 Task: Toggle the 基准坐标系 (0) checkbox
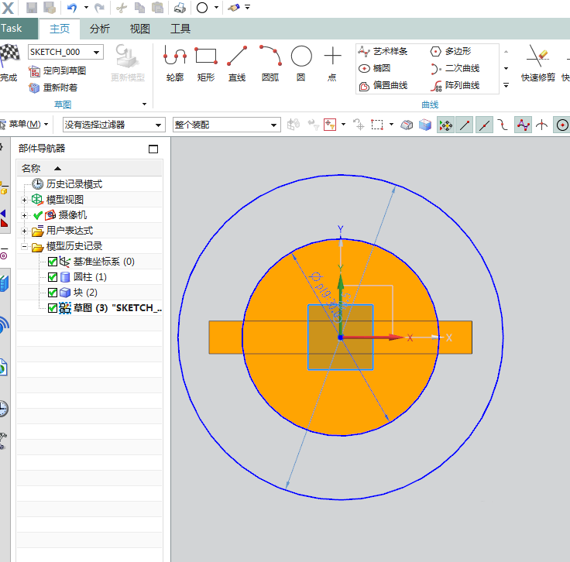point(53,262)
